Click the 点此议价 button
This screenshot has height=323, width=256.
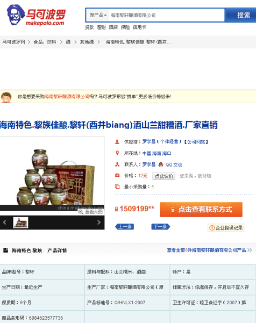point(164,176)
